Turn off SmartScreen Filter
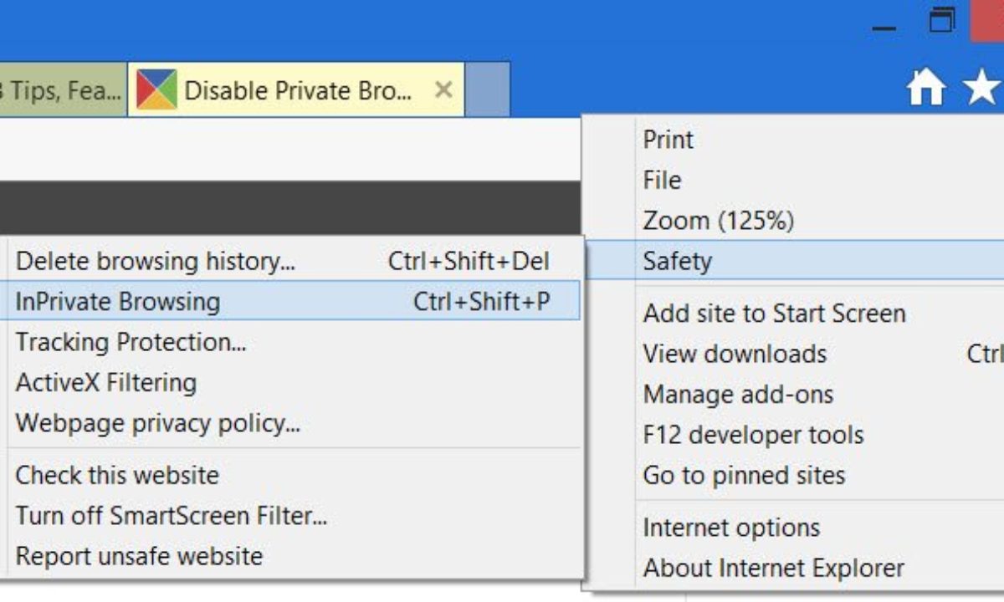1004x602 pixels. 171,515
